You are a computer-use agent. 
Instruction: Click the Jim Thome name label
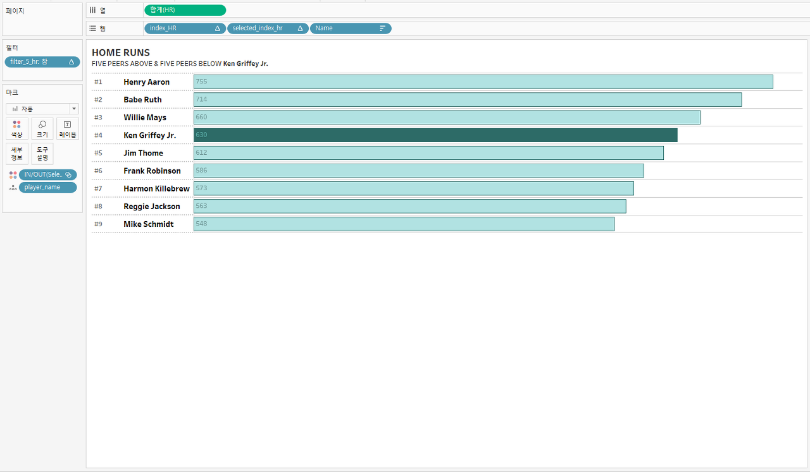click(144, 153)
